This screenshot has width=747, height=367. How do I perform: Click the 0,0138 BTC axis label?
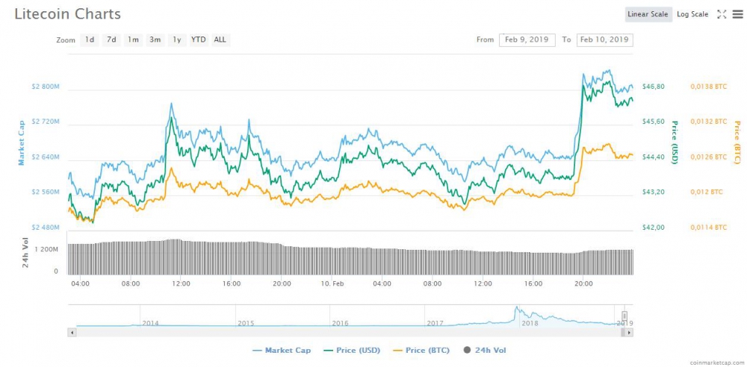(708, 87)
